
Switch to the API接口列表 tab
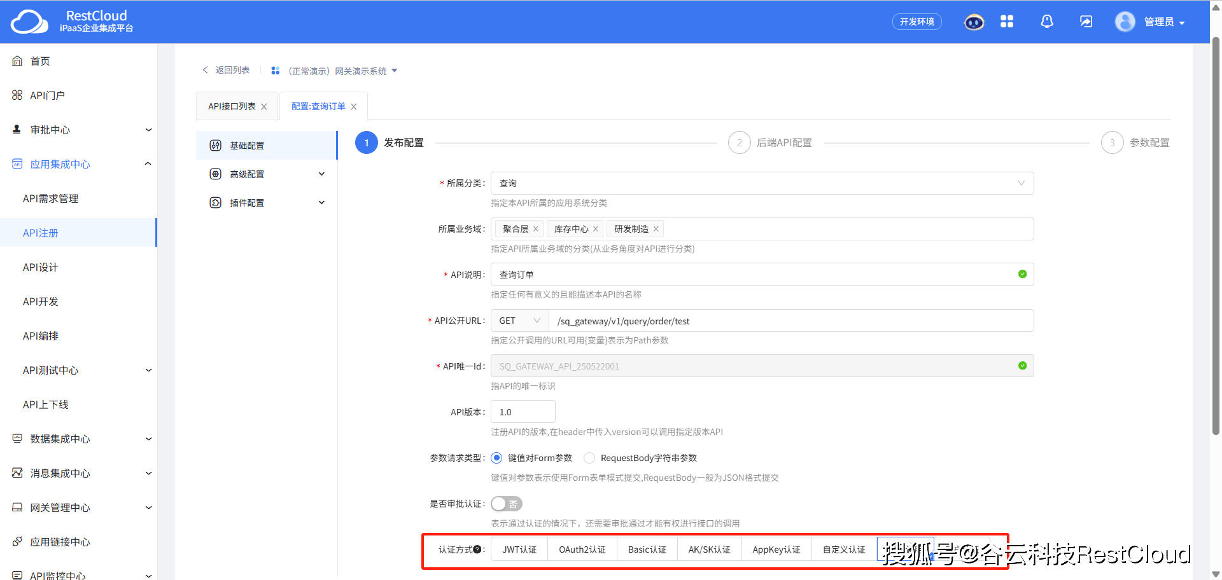tap(231, 106)
